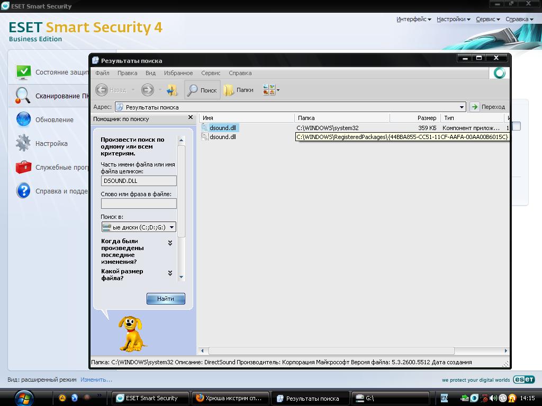This screenshot has height=406, width=542.
Task: Open Обновление section in ESET sidebar
Action: pyautogui.click(x=45, y=119)
